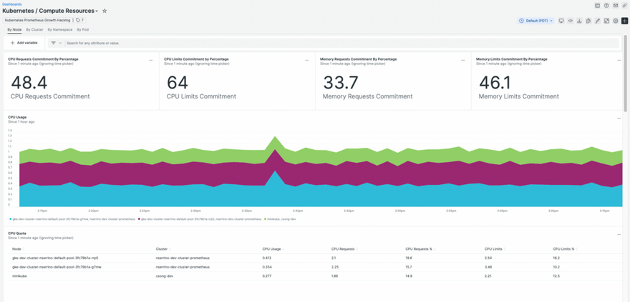Viewport: 630px width, 302px height.
Task: Switch to the By Cluster tab
Action: pyautogui.click(x=34, y=30)
